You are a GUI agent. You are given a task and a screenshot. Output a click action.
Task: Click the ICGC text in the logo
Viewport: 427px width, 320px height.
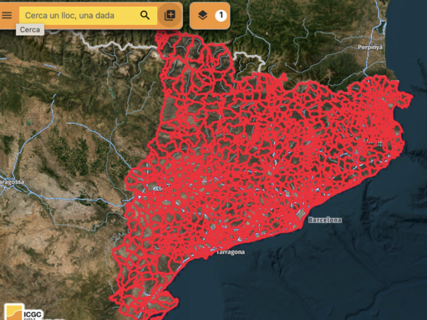[x=32, y=311]
